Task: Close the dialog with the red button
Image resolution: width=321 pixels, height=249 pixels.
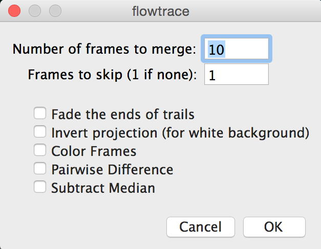Action: (14, 11)
